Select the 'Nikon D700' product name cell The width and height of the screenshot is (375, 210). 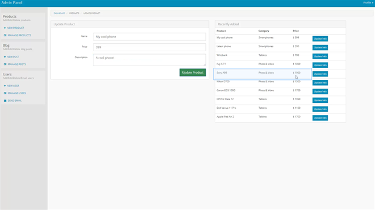pyautogui.click(x=223, y=82)
